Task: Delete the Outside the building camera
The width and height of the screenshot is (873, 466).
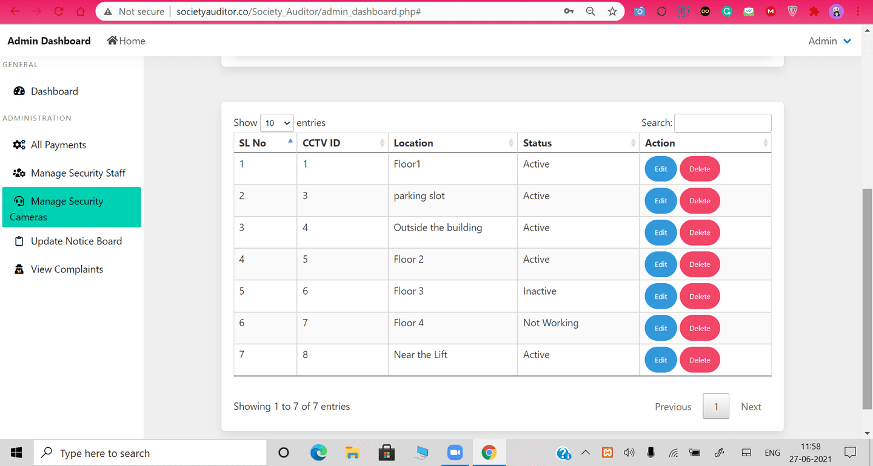Action: [700, 232]
